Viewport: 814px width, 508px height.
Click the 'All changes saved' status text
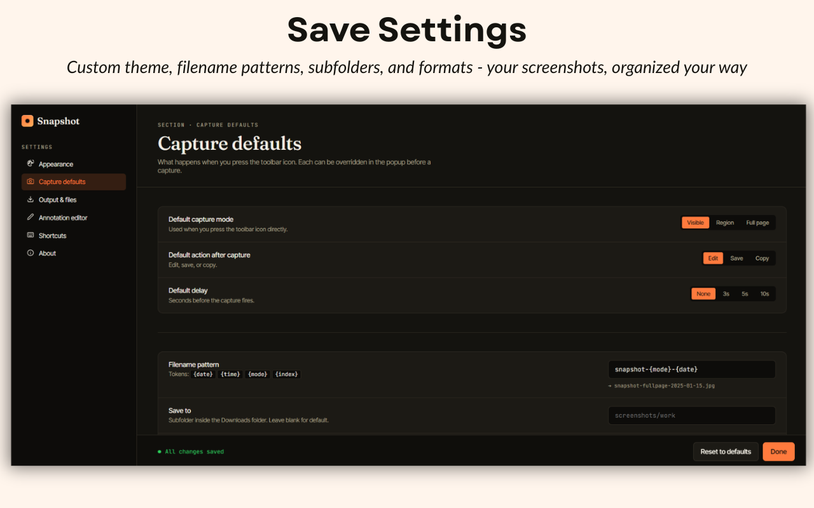195,452
